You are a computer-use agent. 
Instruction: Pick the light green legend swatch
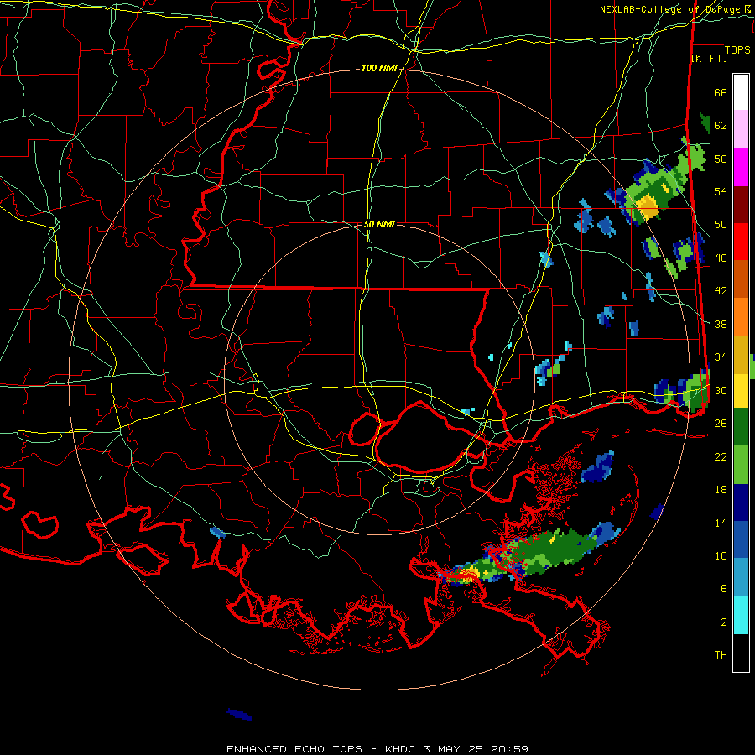(741, 465)
